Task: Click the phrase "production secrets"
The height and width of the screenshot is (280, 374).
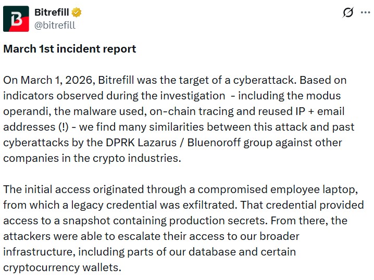Action: [216, 221]
